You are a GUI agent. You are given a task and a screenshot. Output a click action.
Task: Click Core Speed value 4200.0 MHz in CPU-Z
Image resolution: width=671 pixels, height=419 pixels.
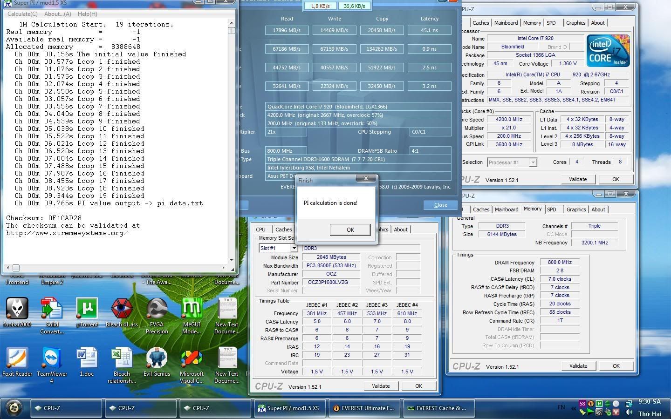pos(509,119)
